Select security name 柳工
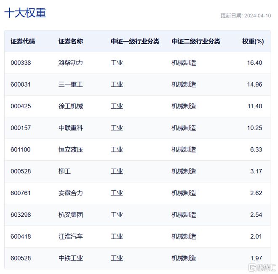Image resolution: width=278 pixels, height=274 pixels. coord(64,171)
